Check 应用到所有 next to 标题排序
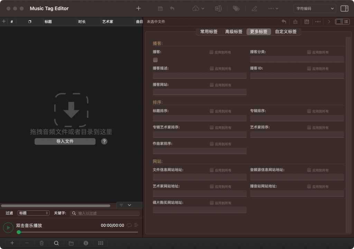Viewport: 354px width, 249px height. 211,111
